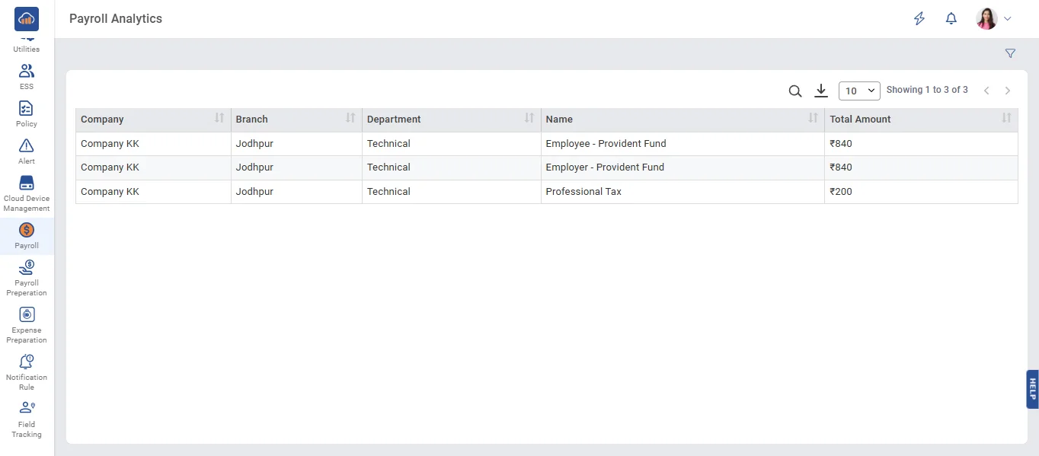This screenshot has width=1039, height=456.
Task: Open Cloud Device Management
Action: pos(27,183)
